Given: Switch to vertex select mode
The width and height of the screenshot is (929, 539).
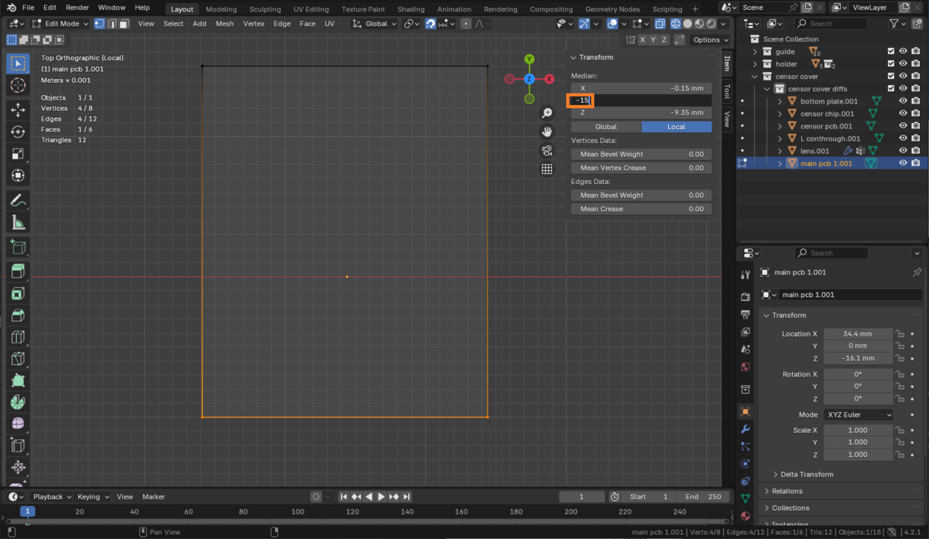Looking at the screenshot, I should coord(99,23).
